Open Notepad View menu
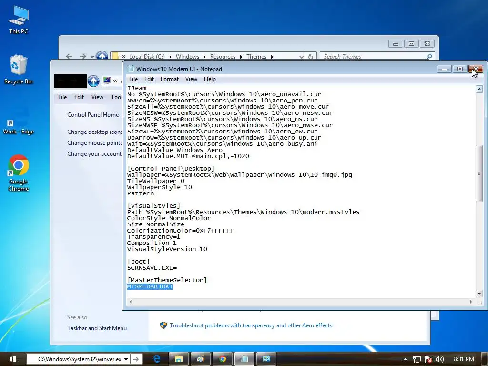This screenshot has width=488, height=366. [x=191, y=79]
